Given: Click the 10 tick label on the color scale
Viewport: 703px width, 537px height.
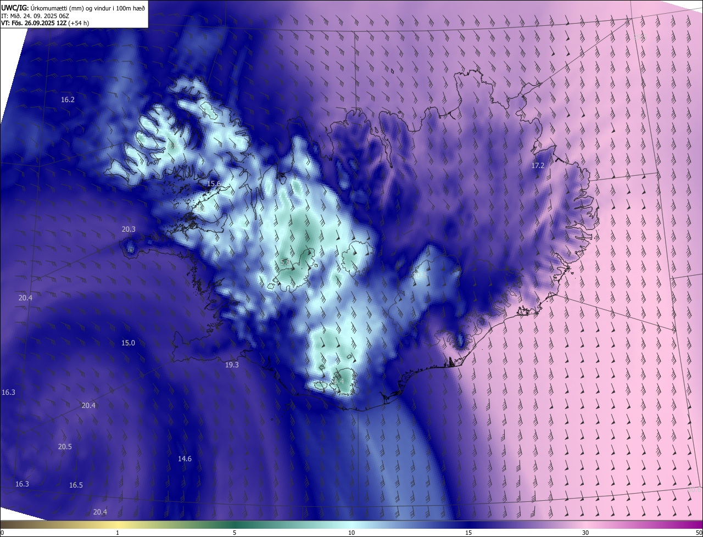Looking at the screenshot, I should tap(351, 533).
